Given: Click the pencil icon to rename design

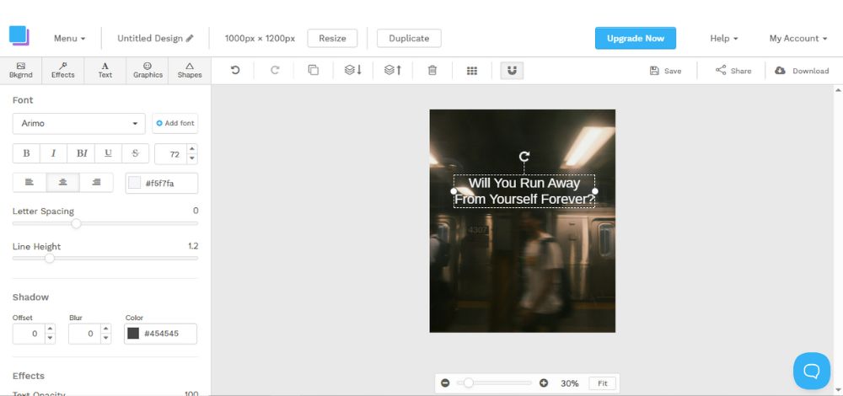Looking at the screenshot, I should [x=190, y=39].
